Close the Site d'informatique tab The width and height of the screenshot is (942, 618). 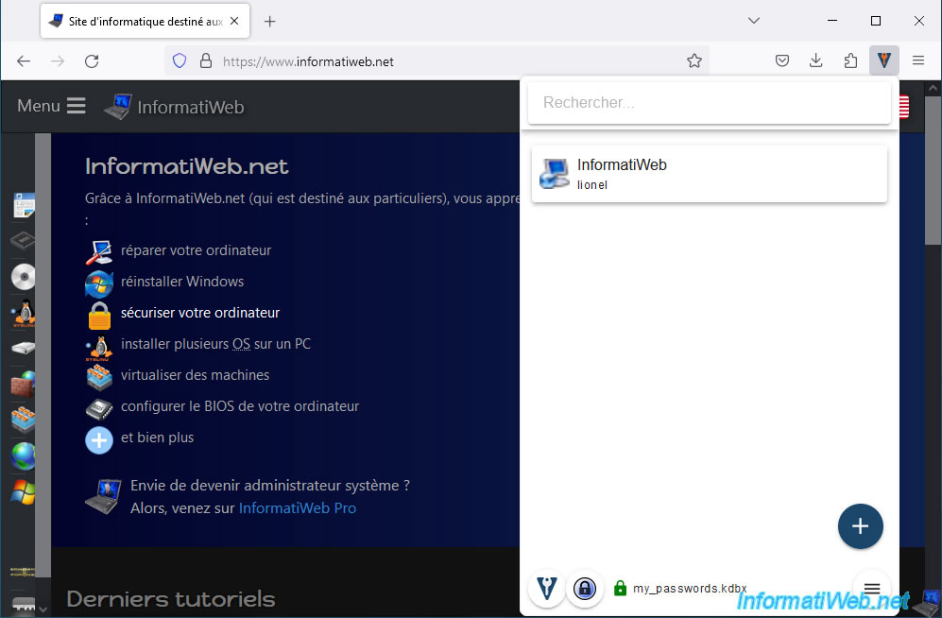click(x=234, y=21)
